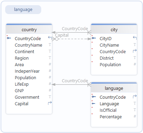The width and height of the screenshot is (143, 133).
Task: Click the text type icon on Government
Action: [50, 97]
